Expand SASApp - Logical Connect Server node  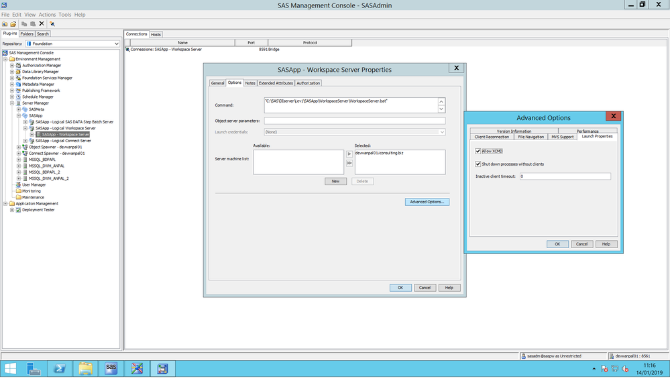coord(25,141)
